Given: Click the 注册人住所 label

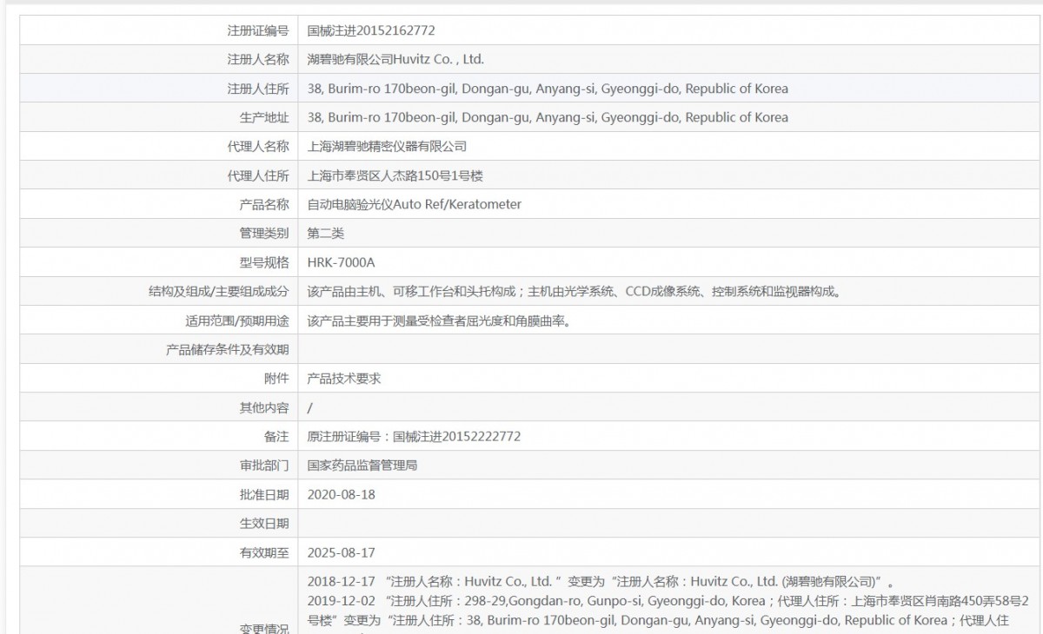Looking at the screenshot, I should [x=258, y=89].
